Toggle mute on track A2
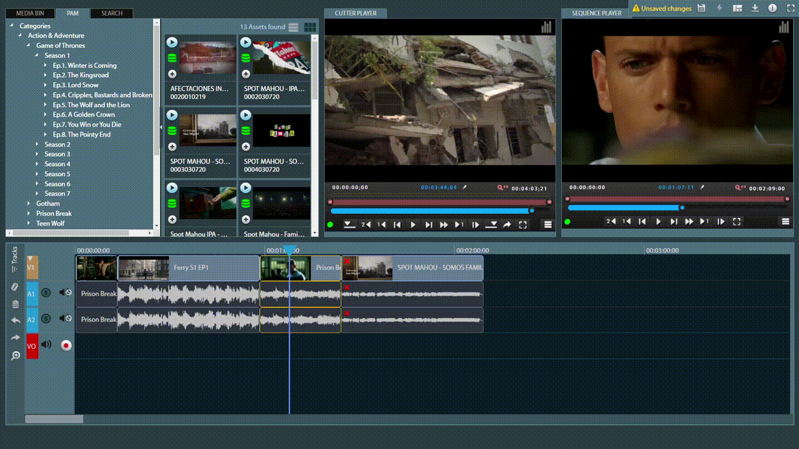799x449 pixels. (x=66, y=318)
